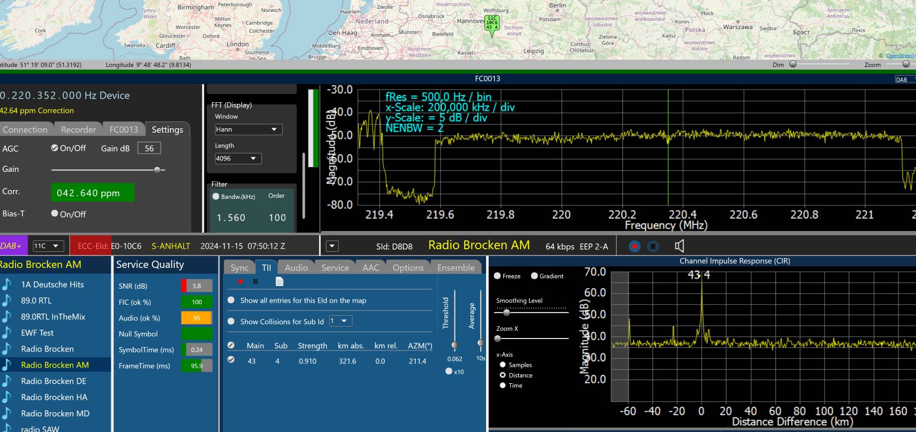Image resolution: width=916 pixels, height=432 pixels.
Task: Enable Freeze on the CIR display
Action: click(x=498, y=276)
